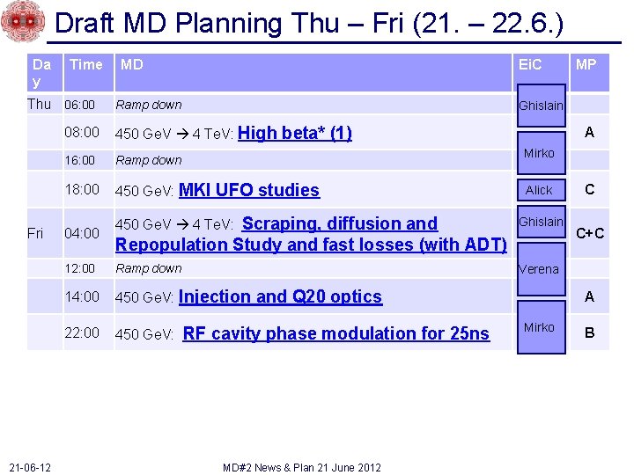
Task: Open the High beta* (1) link
Action: 295,133
